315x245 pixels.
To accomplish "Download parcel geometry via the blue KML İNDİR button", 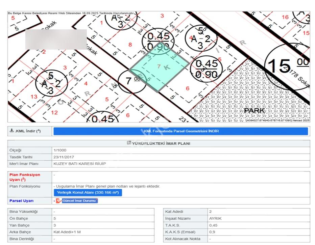I will point(180,131).
